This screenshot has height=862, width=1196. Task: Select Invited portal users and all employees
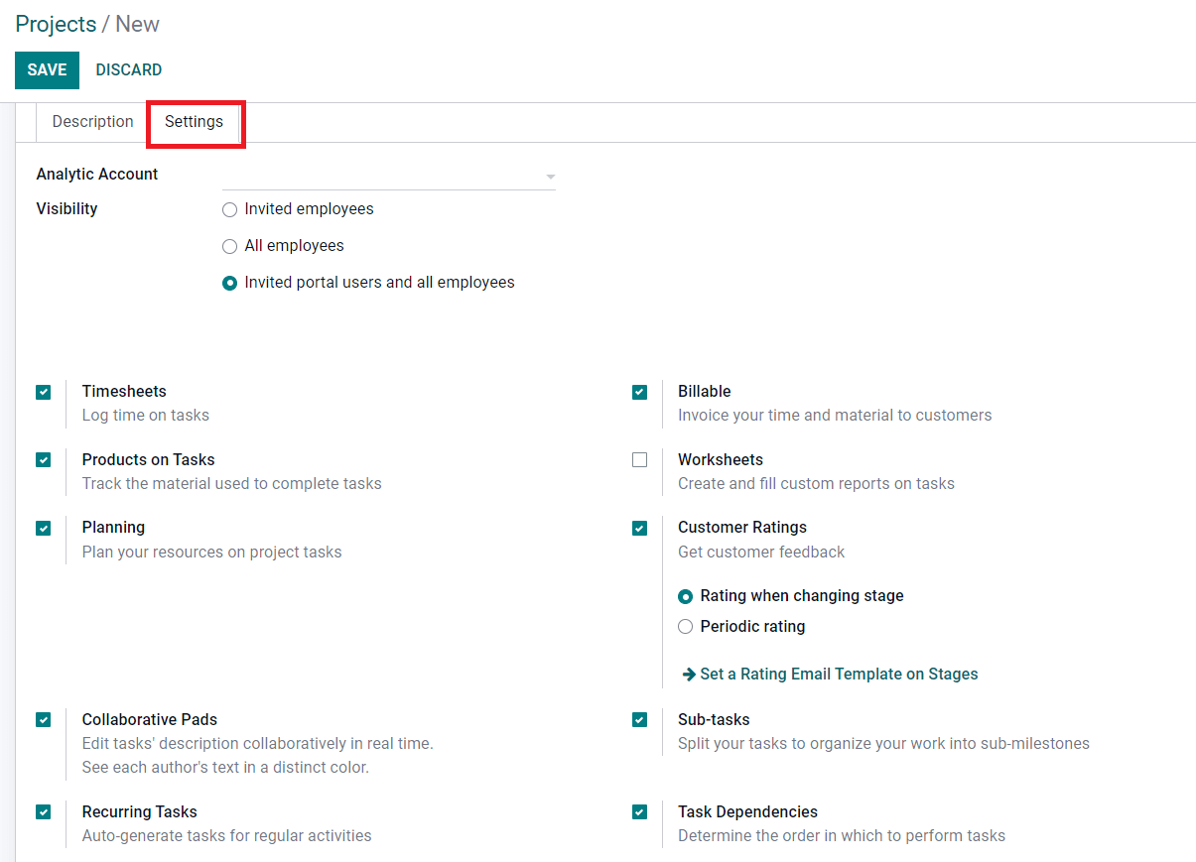[230, 284]
